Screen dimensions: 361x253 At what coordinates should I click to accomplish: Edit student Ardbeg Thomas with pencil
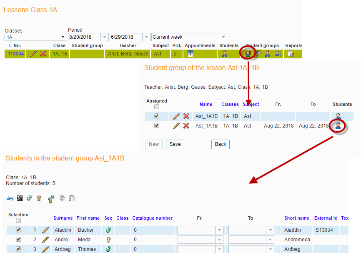(45, 249)
